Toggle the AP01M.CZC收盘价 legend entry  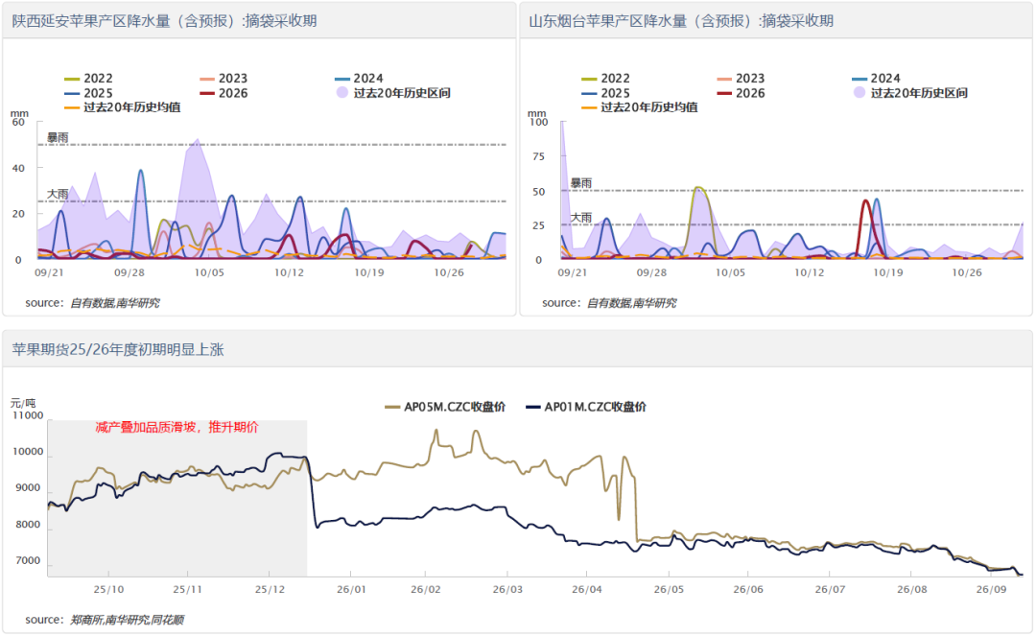click(x=586, y=407)
